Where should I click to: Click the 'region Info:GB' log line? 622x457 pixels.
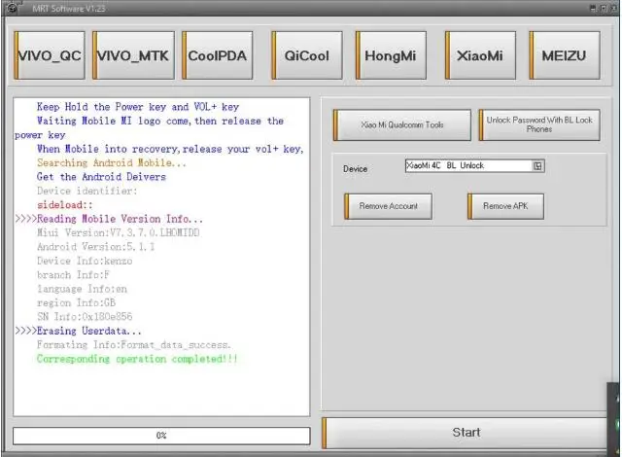point(76,302)
